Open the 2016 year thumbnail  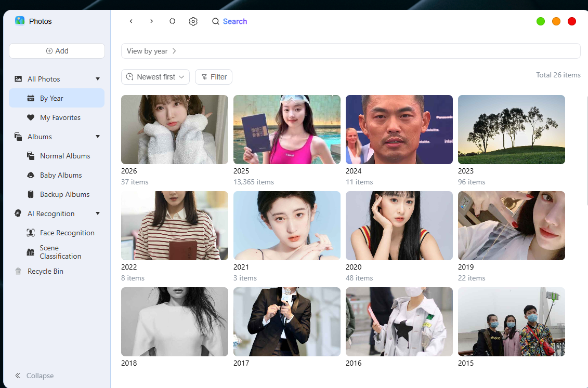[399, 322]
